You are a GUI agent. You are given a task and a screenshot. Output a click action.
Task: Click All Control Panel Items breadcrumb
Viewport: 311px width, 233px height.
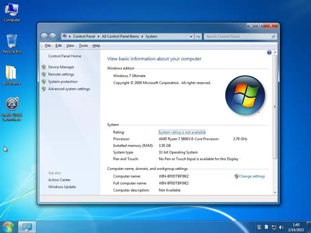click(x=120, y=36)
